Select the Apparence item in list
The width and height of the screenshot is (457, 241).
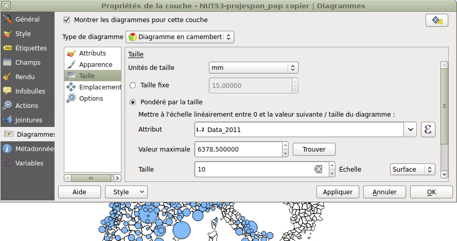93,64
